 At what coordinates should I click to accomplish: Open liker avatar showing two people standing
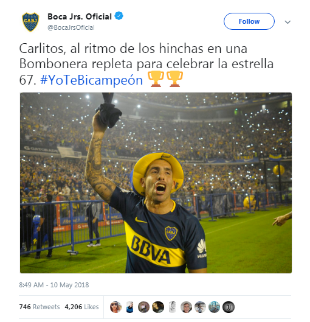[x=143, y=307]
